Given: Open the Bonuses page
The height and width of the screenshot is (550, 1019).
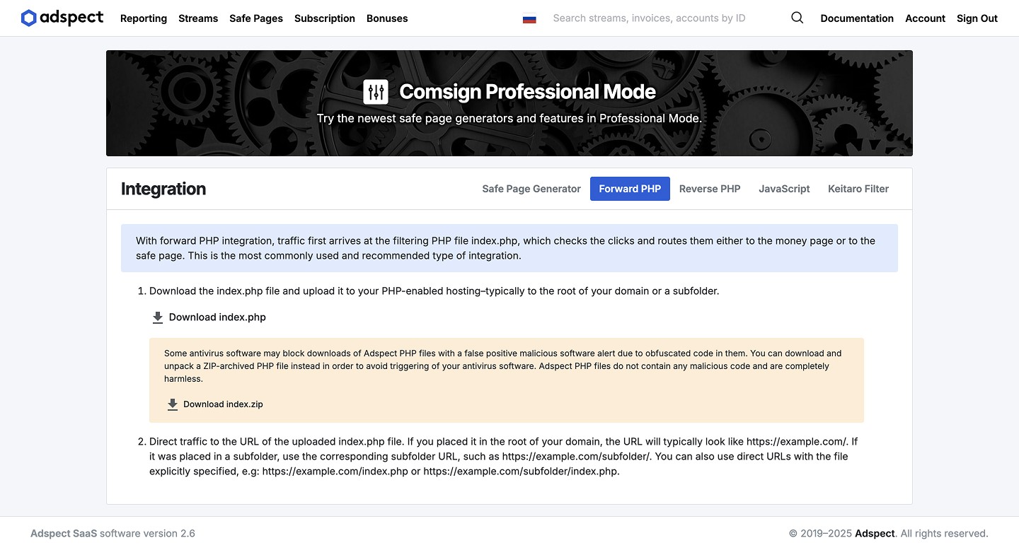Looking at the screenshot, I should pos(387,18).
